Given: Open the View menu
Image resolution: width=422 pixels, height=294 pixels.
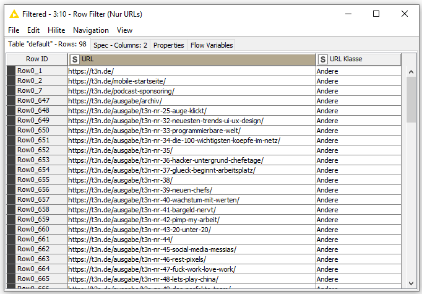Looking at the screenshot, I should tap(124, 30).
